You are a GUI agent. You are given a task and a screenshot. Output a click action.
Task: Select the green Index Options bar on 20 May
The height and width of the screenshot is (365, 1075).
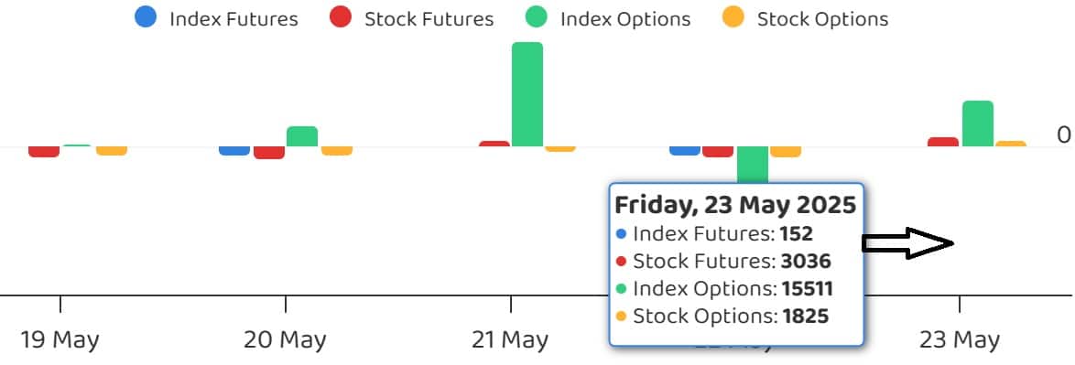pos(302,136)
